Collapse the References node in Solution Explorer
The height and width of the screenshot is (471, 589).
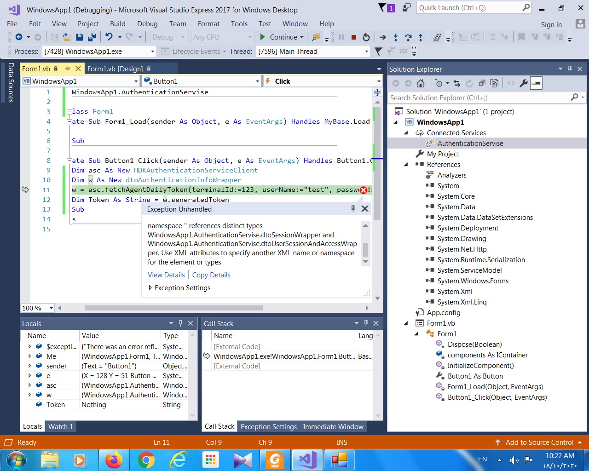(406, 165)
